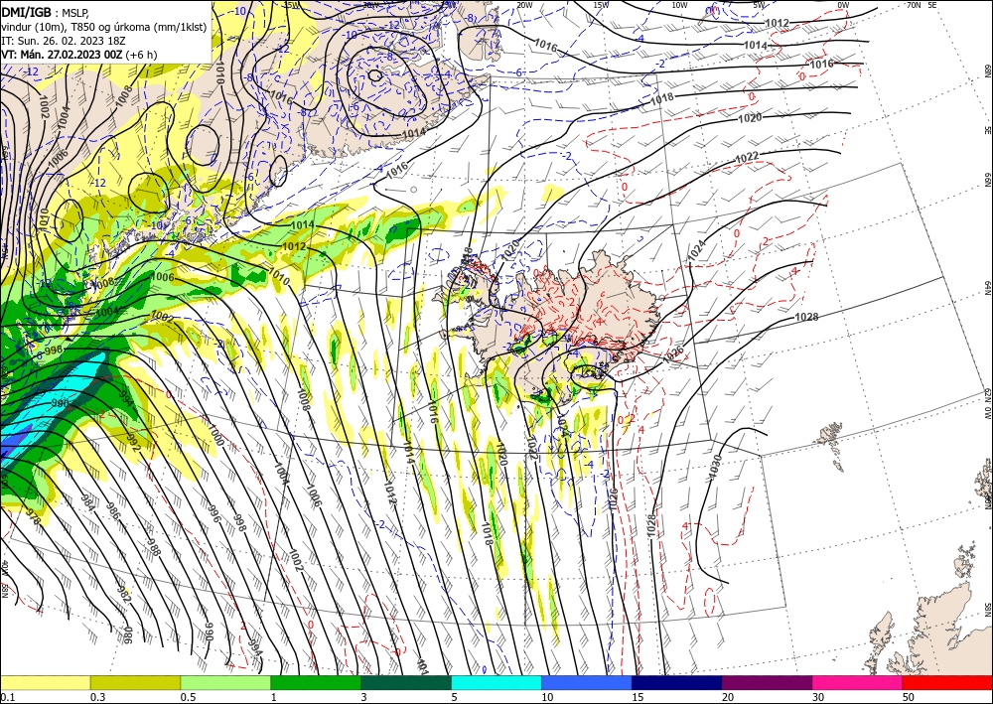Screen dimensions: 993x704
Task: Click the olive 0.3–0.5 precipitation legend swatch
Action: coord(135,682)
